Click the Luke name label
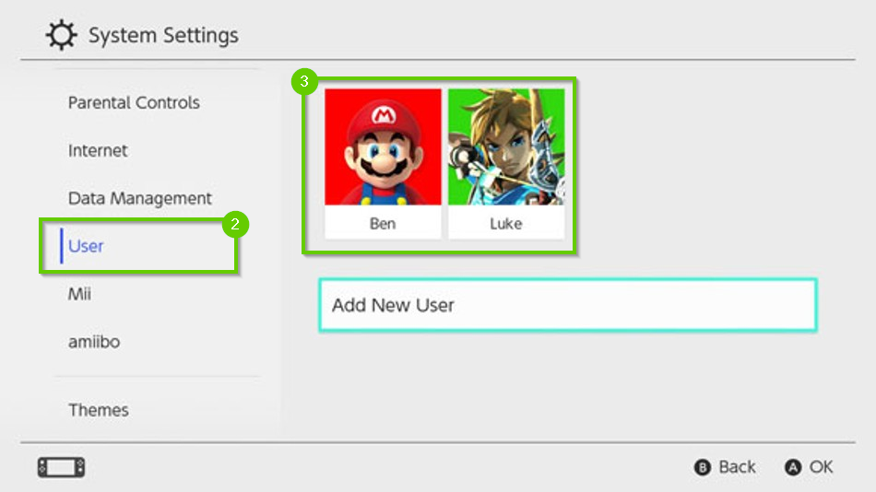 point(506,224)
